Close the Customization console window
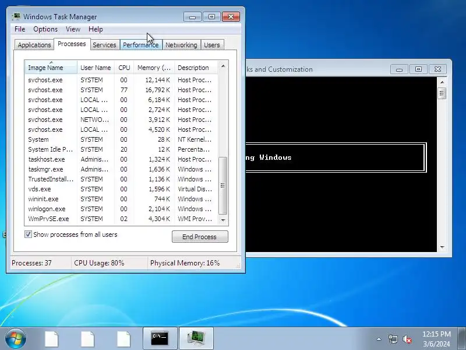The width and height of the screenshot is (466, 350). pyautogui.click(x=437, y=69)
